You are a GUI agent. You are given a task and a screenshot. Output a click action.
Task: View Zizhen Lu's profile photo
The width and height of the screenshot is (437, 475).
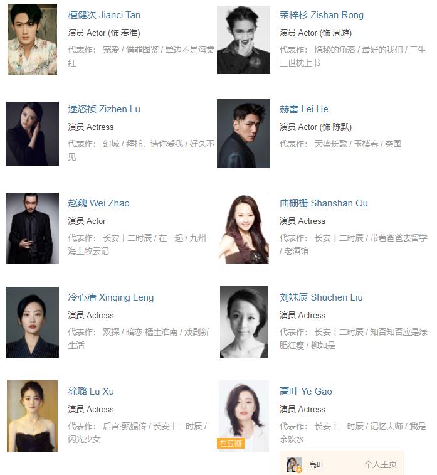tap(32, 134)
